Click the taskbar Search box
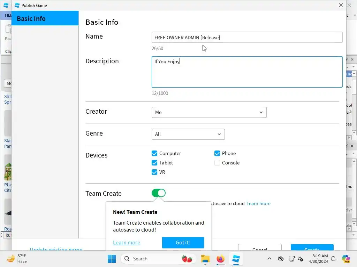Image resolution: width=357 pixels, height=267 pixels. point(159,259)
